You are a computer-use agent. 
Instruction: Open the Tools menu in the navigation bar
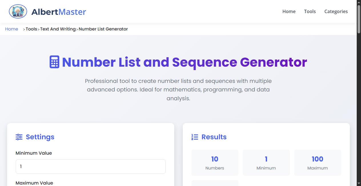click(310, 11)
